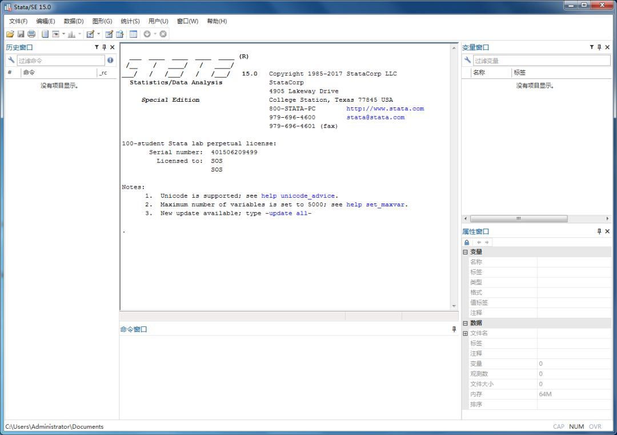
Task: Pin the 属性窗口 panel
Action: tap(599, 232)
